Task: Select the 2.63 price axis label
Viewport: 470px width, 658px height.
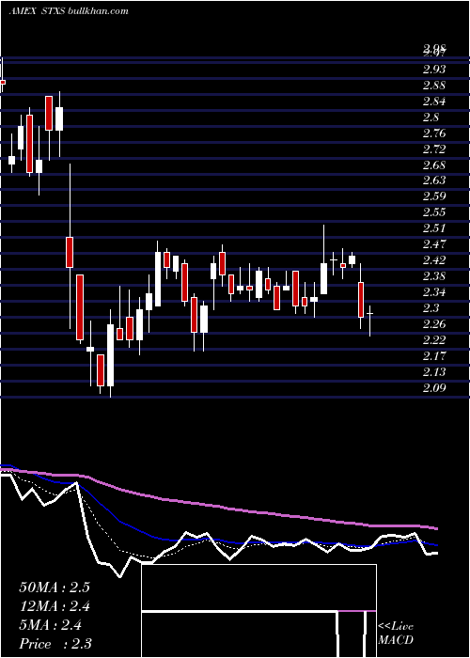Action: point(434,180)
